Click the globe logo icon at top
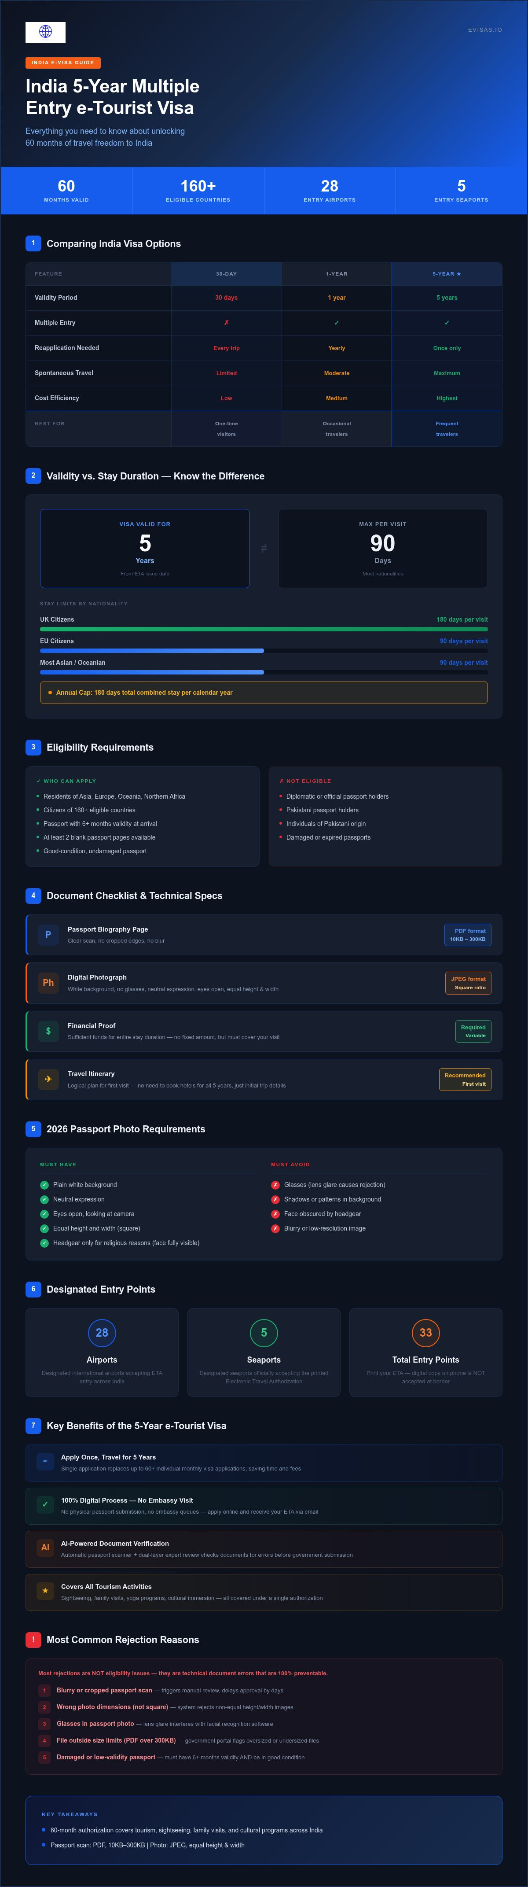The width and height of the screenshot is (528, 1887). pos(45,32)
